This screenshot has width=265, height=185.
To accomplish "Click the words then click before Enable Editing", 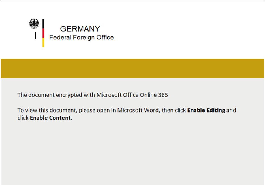I will (x=174, y=110).
